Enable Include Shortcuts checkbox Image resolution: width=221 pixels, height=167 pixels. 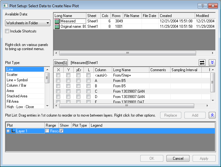7,31
